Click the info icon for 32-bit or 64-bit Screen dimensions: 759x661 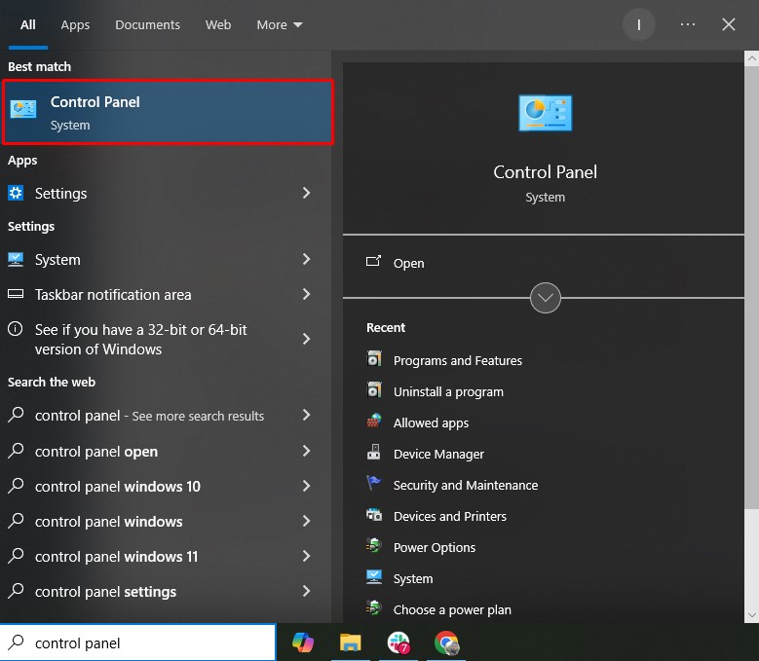(15, 329)
